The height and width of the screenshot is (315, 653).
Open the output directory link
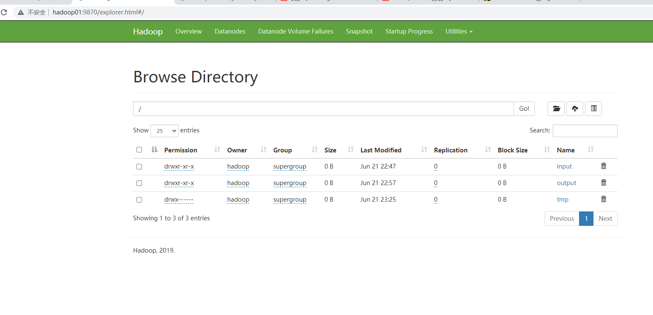click(566, 183)
